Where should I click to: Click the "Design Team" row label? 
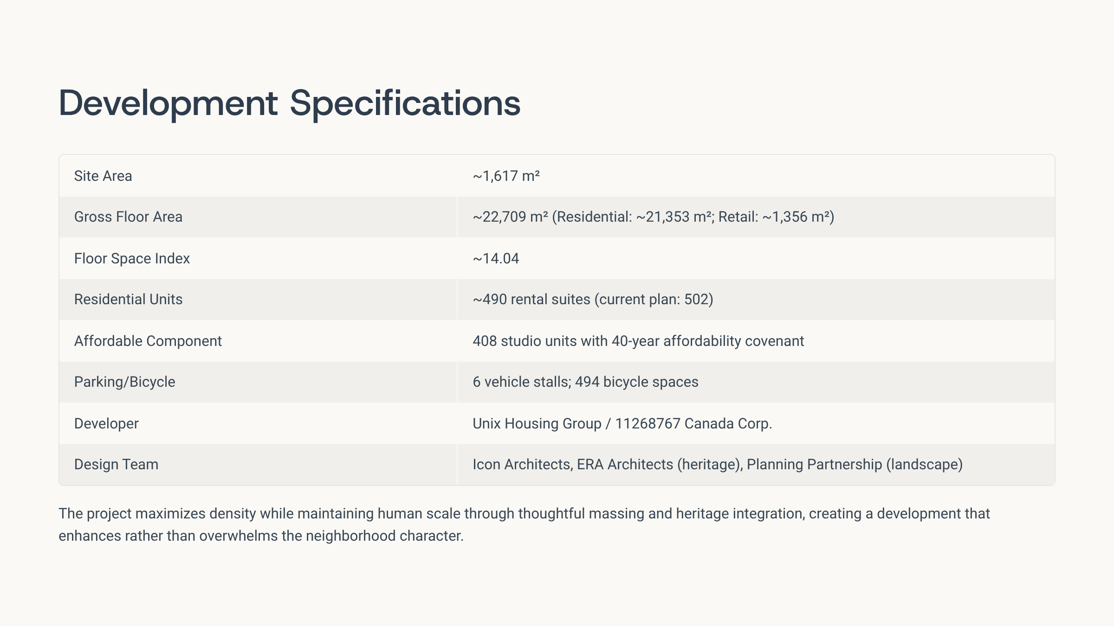(x=116, y=465)
